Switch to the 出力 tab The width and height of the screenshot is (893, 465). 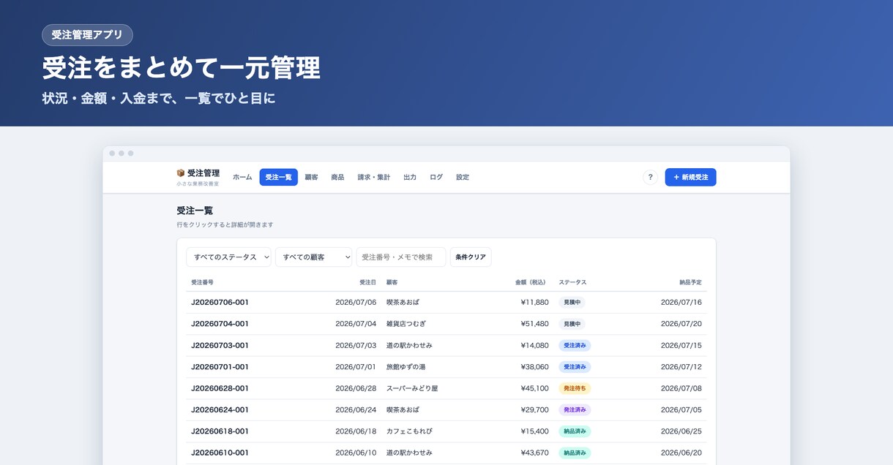[x=410, y=177]
